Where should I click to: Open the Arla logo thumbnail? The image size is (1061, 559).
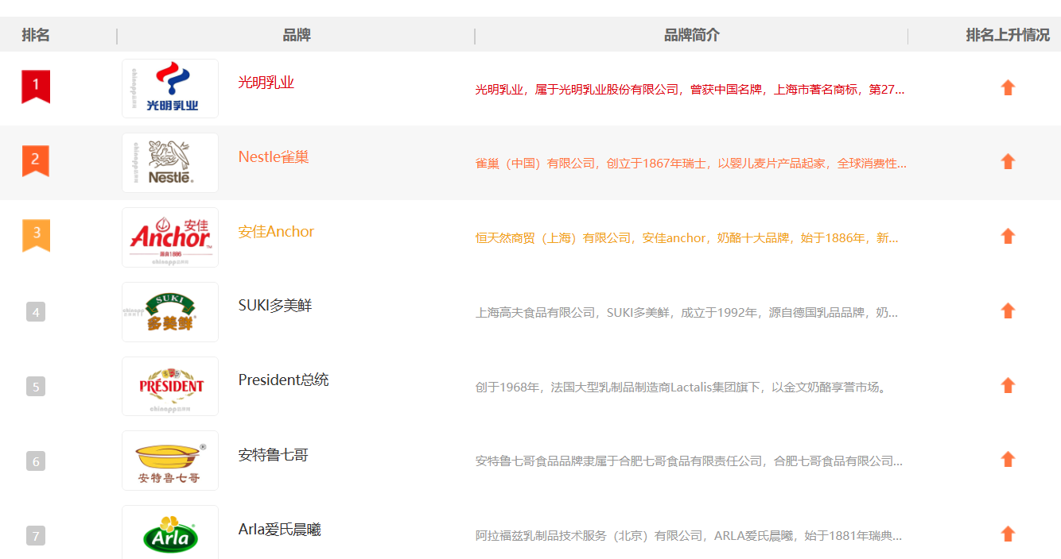[x=170, y=532]
